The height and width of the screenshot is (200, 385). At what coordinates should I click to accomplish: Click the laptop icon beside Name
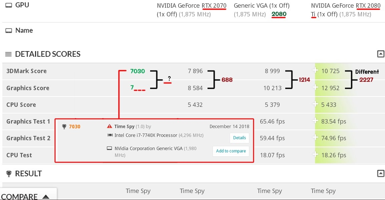[9, 30]
